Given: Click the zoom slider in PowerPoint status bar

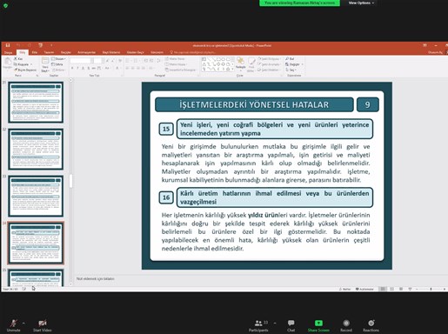Looking at the screenshot, I should tap(431, 289).
